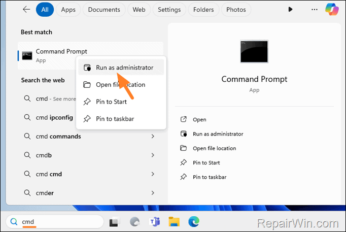Open Microsoft Teams on the taskbar
346x232 pixels.
point(155,222)
